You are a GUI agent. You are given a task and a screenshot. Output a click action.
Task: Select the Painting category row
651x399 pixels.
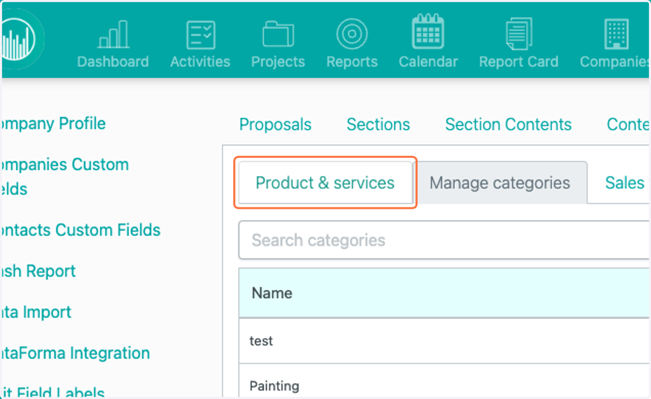(444, 381)
